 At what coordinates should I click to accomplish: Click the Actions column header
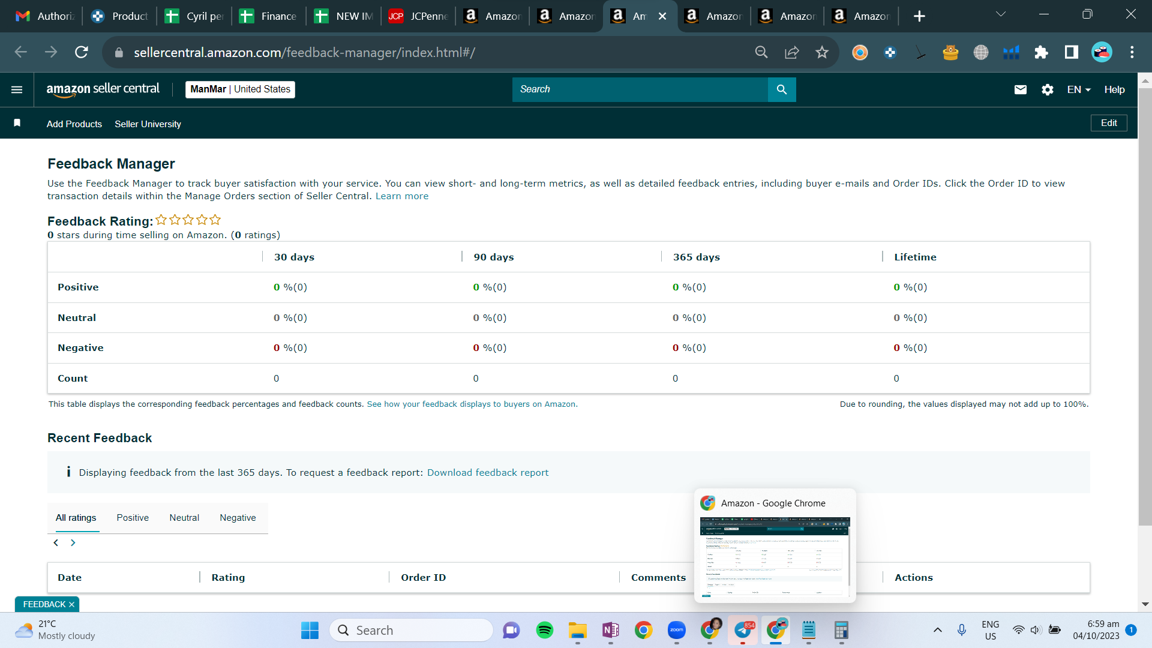point(914,578)
